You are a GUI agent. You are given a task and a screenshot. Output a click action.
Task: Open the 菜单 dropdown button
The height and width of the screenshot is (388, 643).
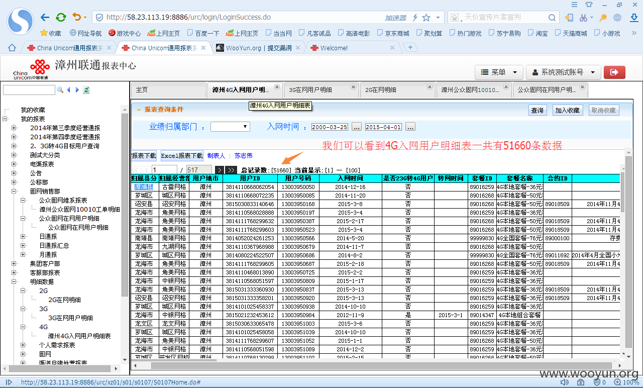[499, 72]
